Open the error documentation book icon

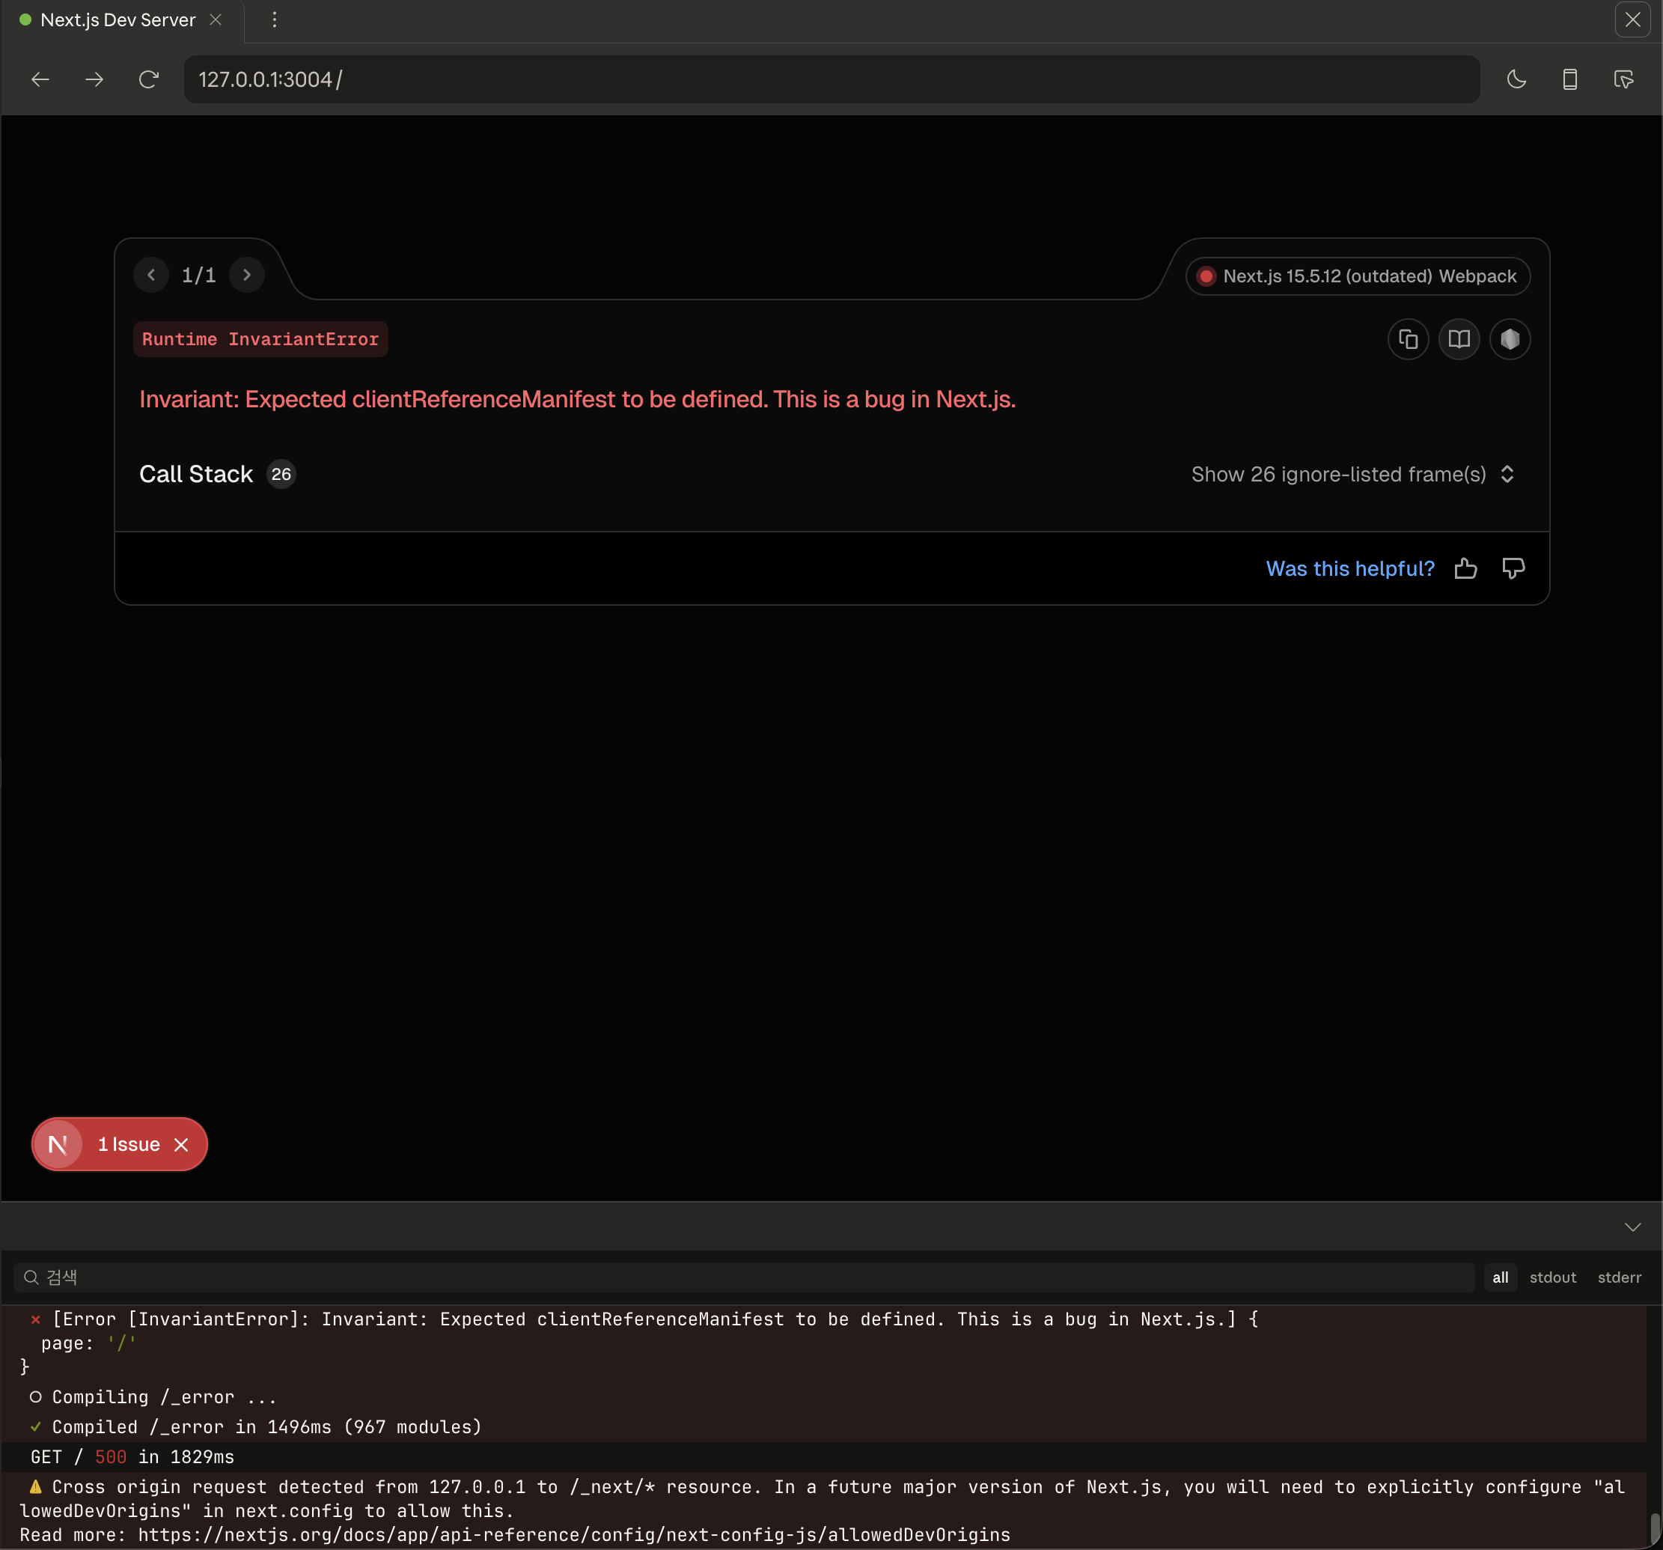[1459, 339]
